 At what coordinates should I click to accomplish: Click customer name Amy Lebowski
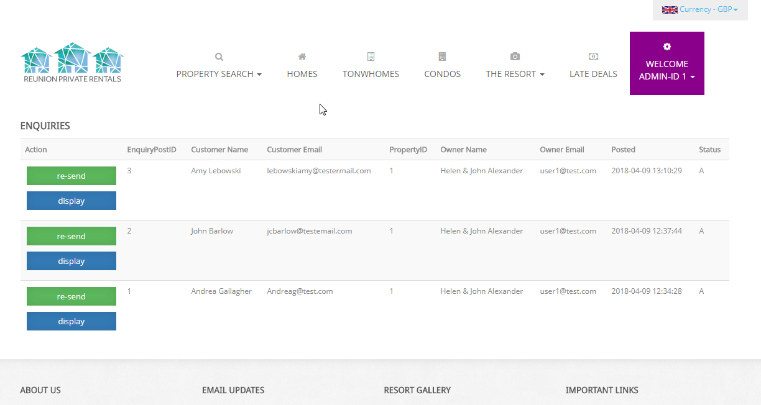(x=216, y=171)
